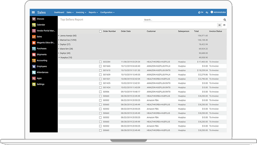This screenshot has width=257, height=145.
Task: Open the Configuration dropdown menu
Action: coord(107,13)
